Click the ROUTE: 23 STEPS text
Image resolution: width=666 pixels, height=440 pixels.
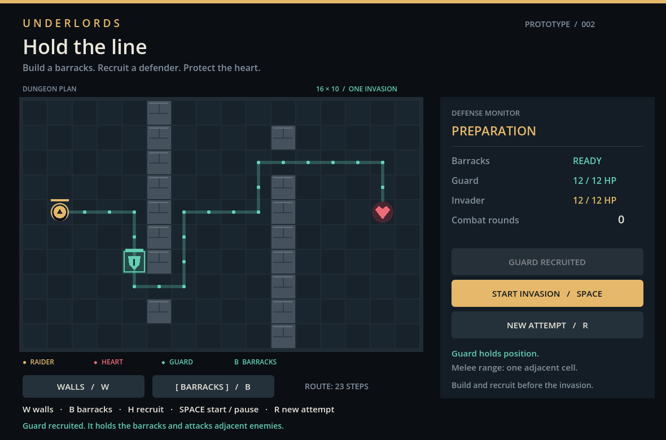(336, 386)
